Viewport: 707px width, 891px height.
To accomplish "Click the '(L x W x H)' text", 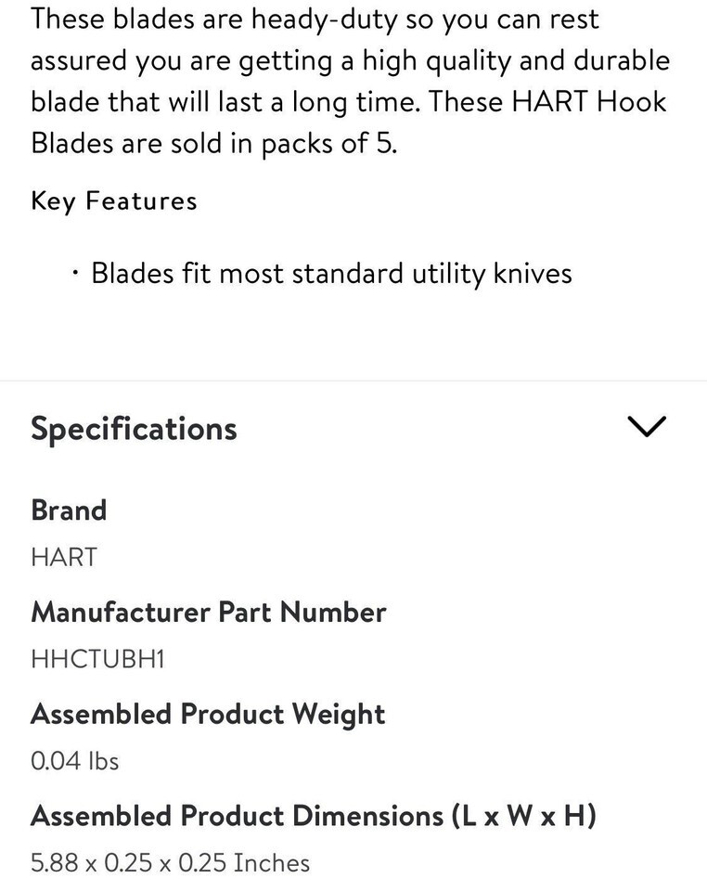I will coord(523,816).
